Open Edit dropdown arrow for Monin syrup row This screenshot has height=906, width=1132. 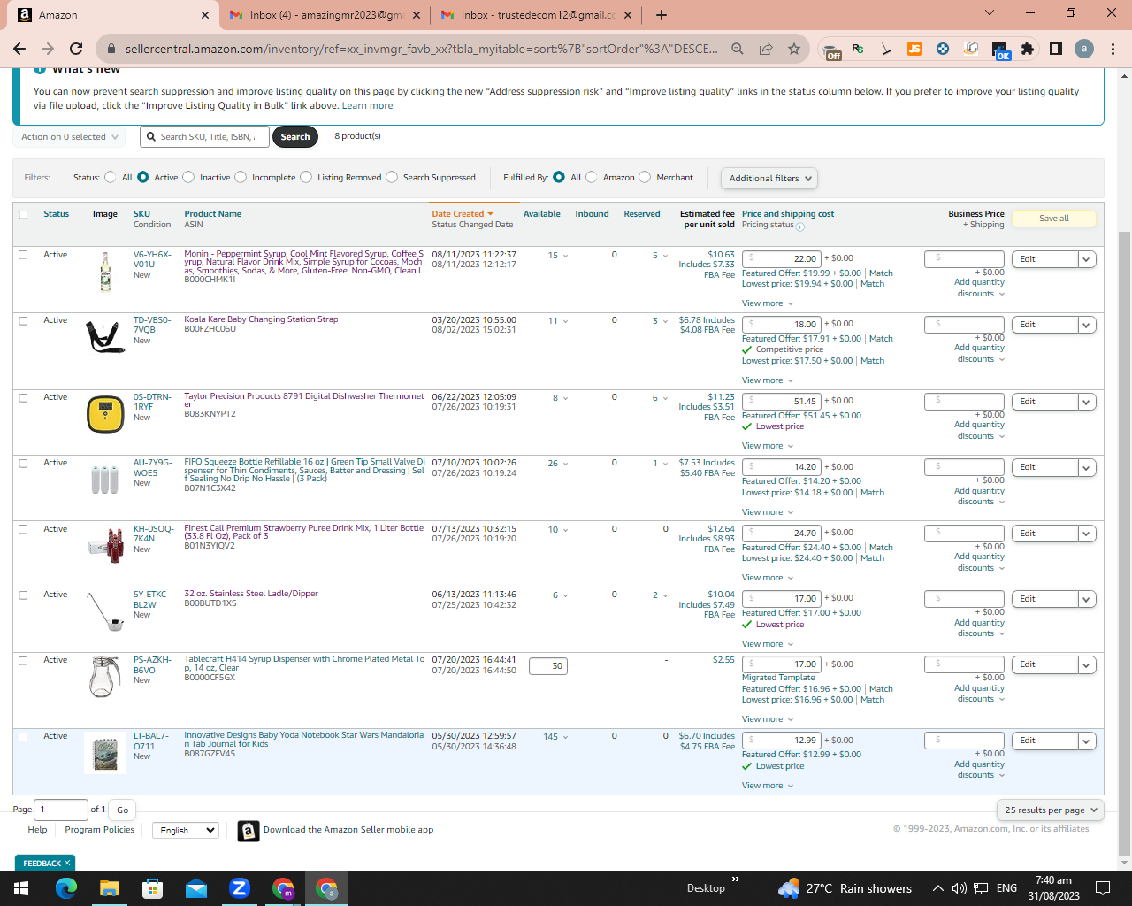[x=1087, y=259]
